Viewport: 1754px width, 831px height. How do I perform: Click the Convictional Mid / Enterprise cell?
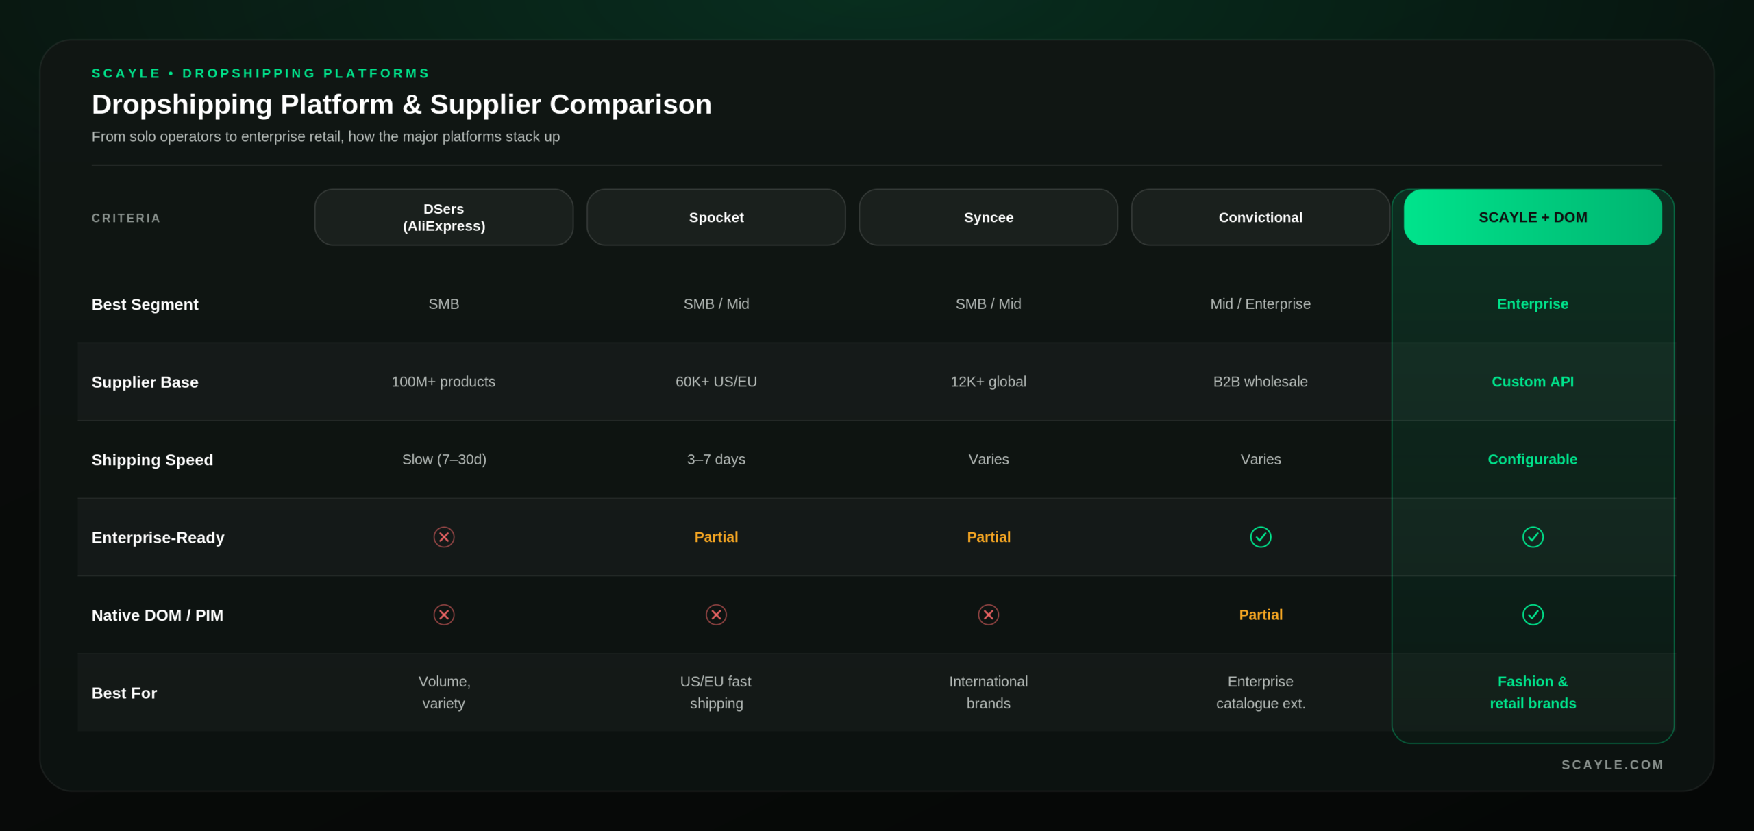(1261, 304)
